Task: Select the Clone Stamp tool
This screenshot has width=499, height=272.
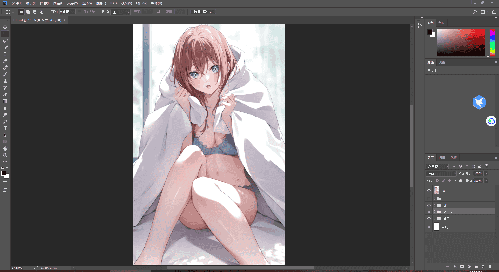Action: (5, 81)
